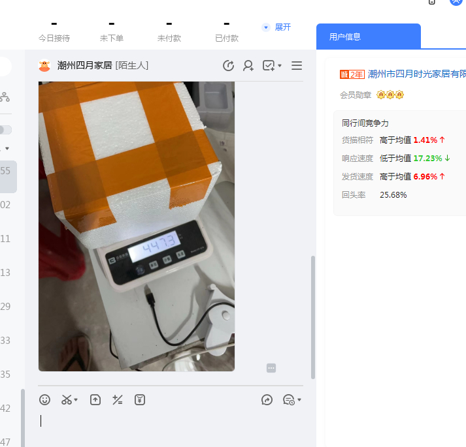Click the forward arrow bubble icon
The height and width of the screenshot is (447, 466).
(267, 400)
